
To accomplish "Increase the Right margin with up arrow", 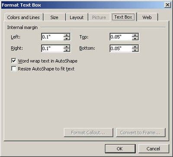I will 67,47.
